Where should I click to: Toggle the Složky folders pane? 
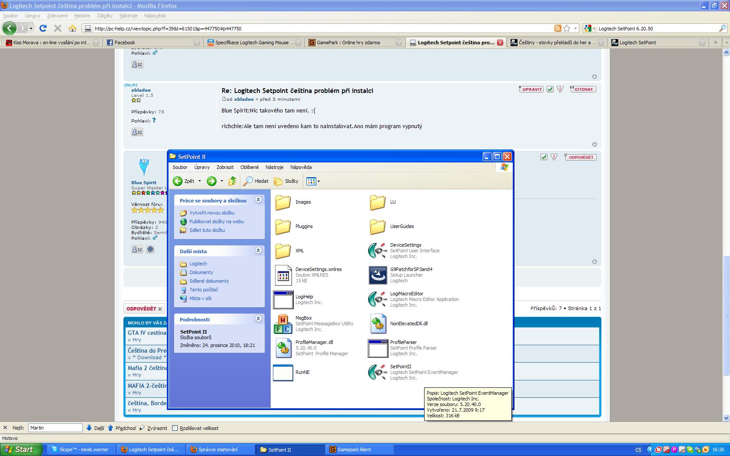pos(286,181)
